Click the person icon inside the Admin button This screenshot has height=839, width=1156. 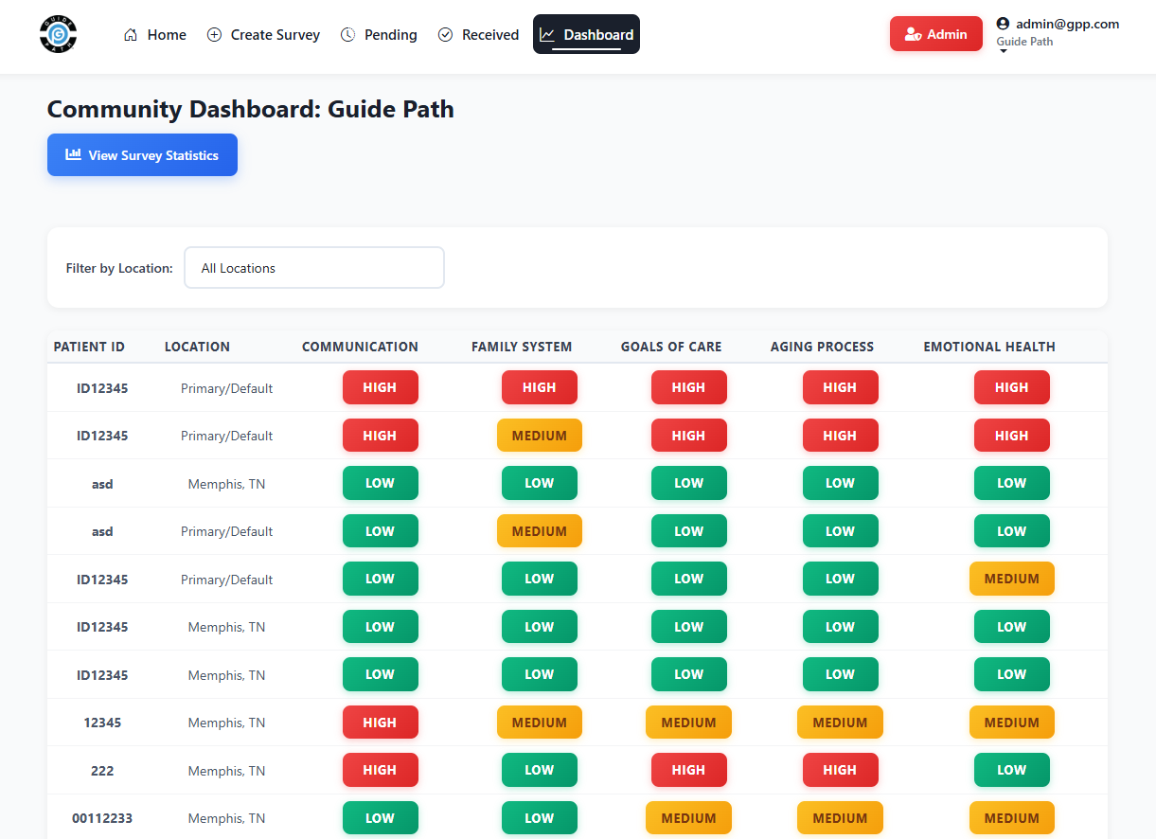tap(913, 32)
